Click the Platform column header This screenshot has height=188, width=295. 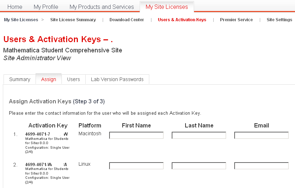tap(90, 125)
